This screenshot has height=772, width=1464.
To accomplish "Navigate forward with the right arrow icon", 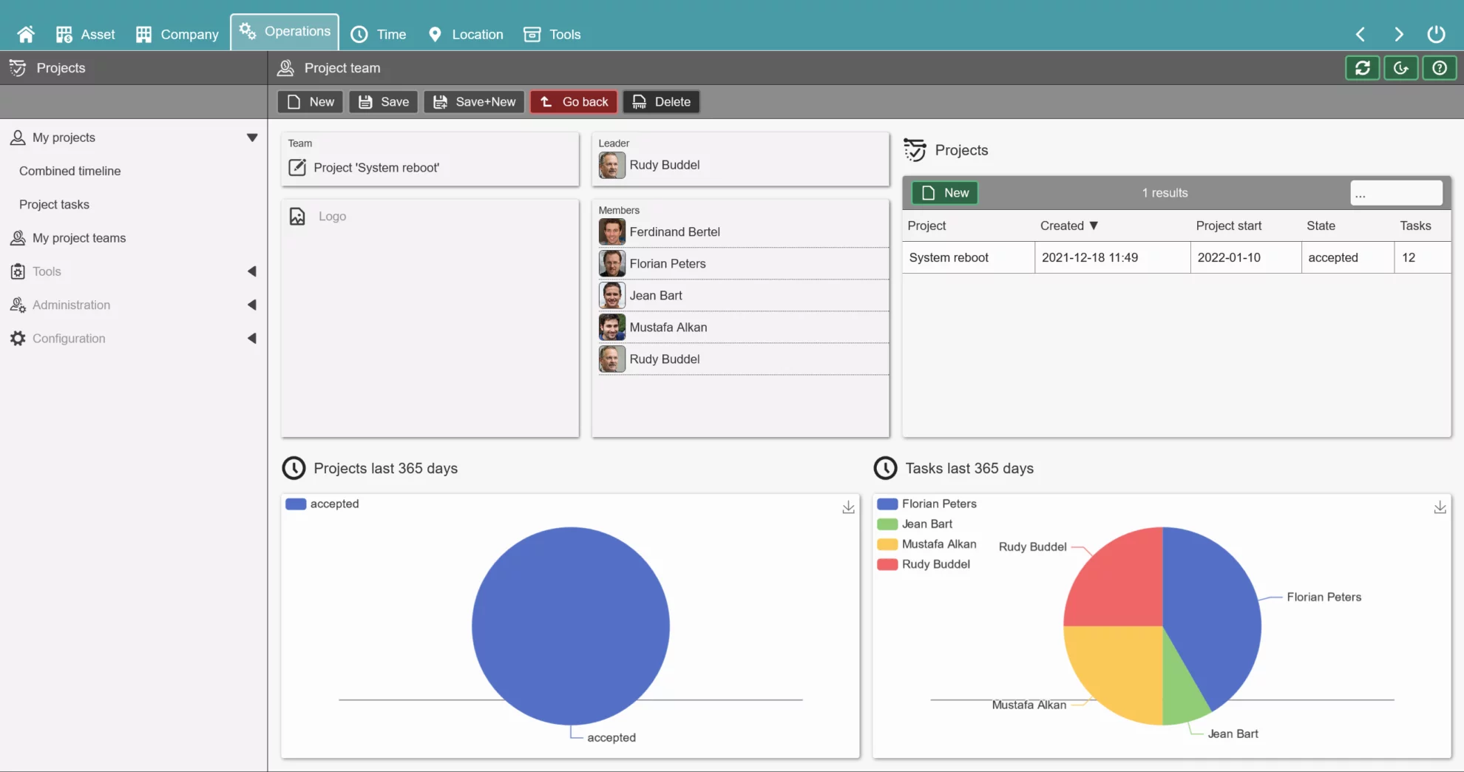I will pyautogui.click(x=1398, y=33).
